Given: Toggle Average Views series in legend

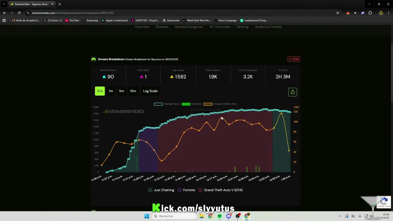Looking at the screenshot, I should pos(167,104).
